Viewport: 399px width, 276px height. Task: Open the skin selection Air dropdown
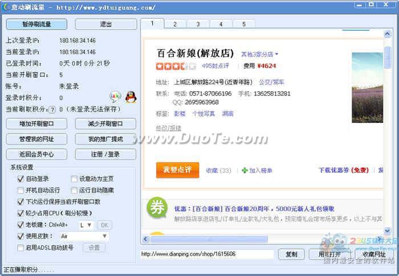click(83, 236)
